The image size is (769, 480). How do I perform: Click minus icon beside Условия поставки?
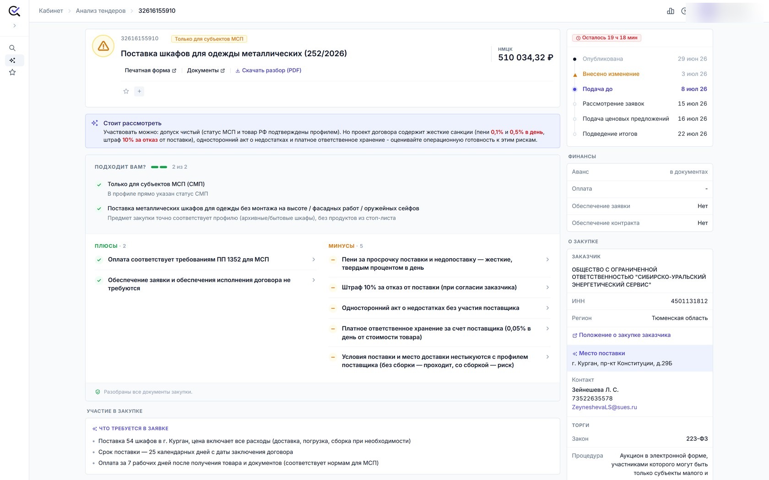pos(333,357)
